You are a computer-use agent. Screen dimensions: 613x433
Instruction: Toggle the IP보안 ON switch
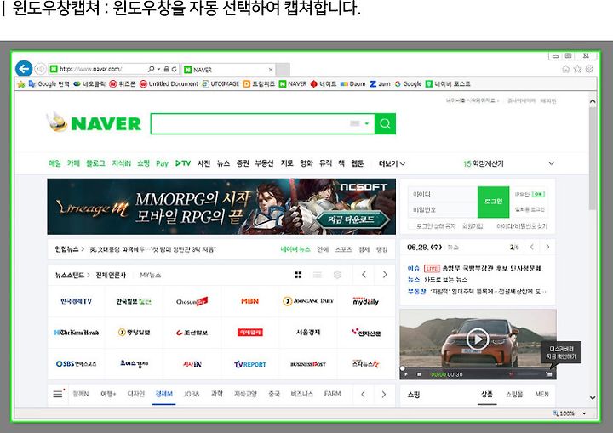click(x=539, y=194)
